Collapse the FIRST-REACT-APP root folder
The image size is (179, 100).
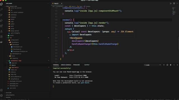(x=11, y=6)
